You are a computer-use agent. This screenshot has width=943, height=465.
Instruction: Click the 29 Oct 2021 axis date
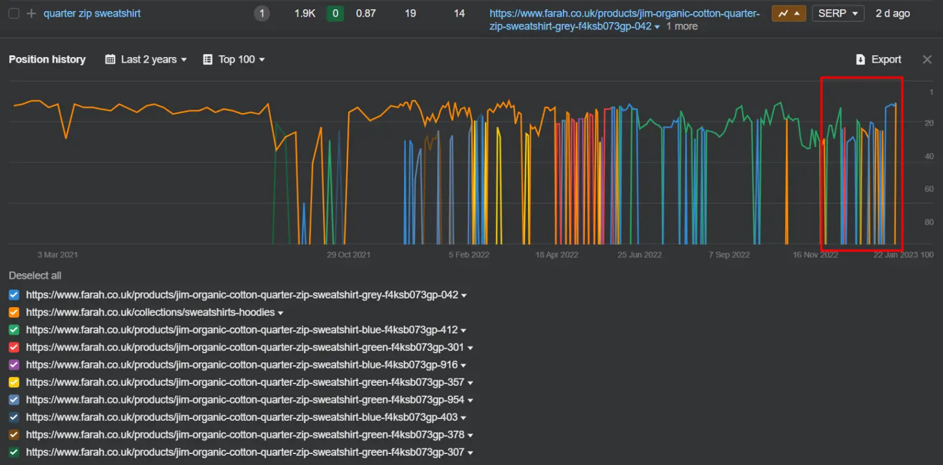pyautogui.click(x=348, y=254)
